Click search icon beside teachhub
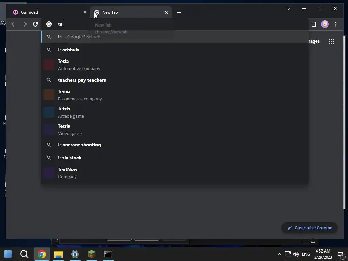The width and height of the screenshot is (348, 261). [x=49, y=50]
